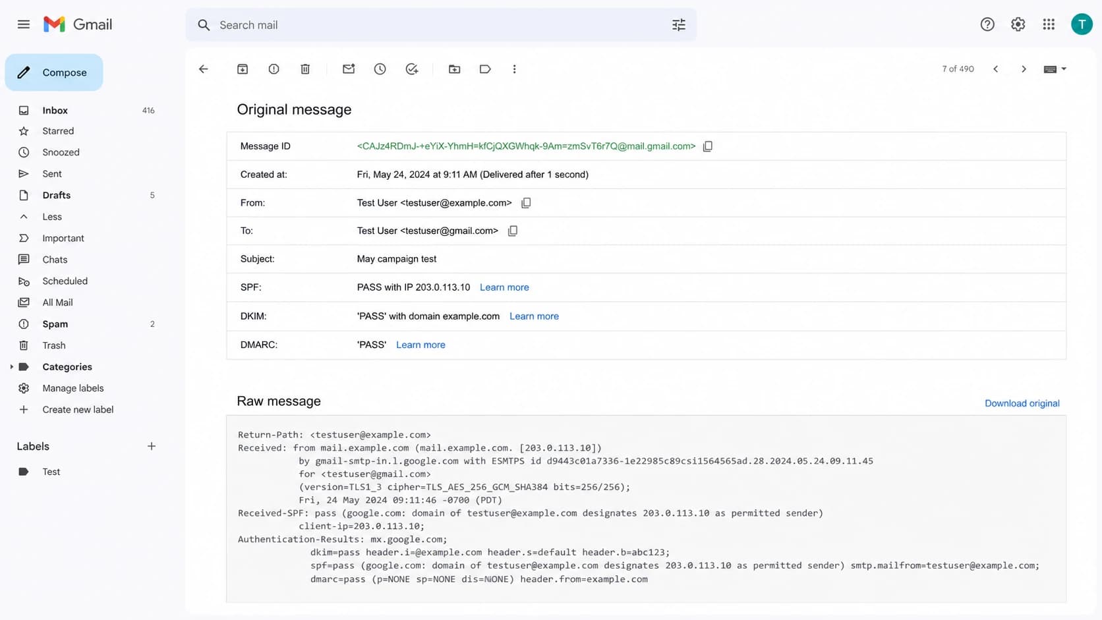
Task: Click the search magnifier icon
Action: pyautogui.click(x=204, y=25)
